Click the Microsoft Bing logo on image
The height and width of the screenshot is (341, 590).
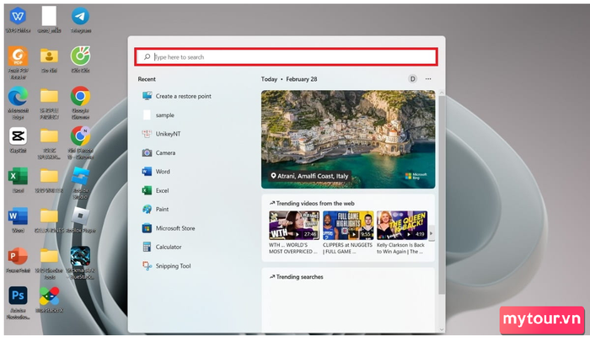pos(416,176)
